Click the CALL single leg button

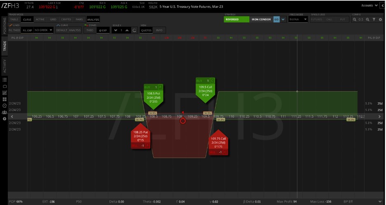coord(330,19)
